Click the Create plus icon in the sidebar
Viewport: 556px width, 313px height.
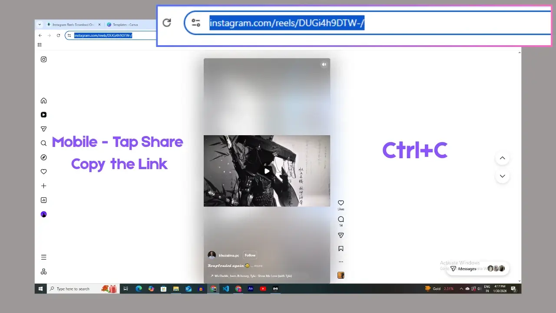[x=43, y=186]
